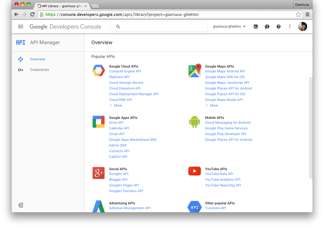Reload the page with refresh icon
Viewport: 324px width, 228px height.
(x=33, y=15)
